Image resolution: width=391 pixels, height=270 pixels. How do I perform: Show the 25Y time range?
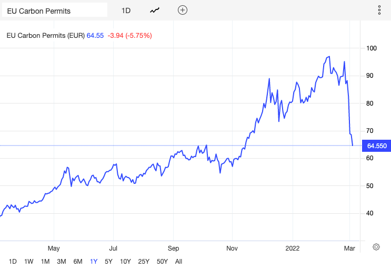[144, 262]
